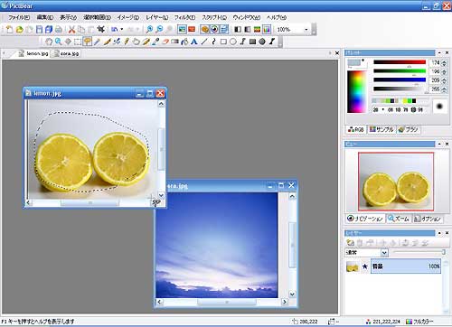Open the ズーム tab in view panel
The height and width of the screenshot is (327, 452).
[x=399, y=219]
